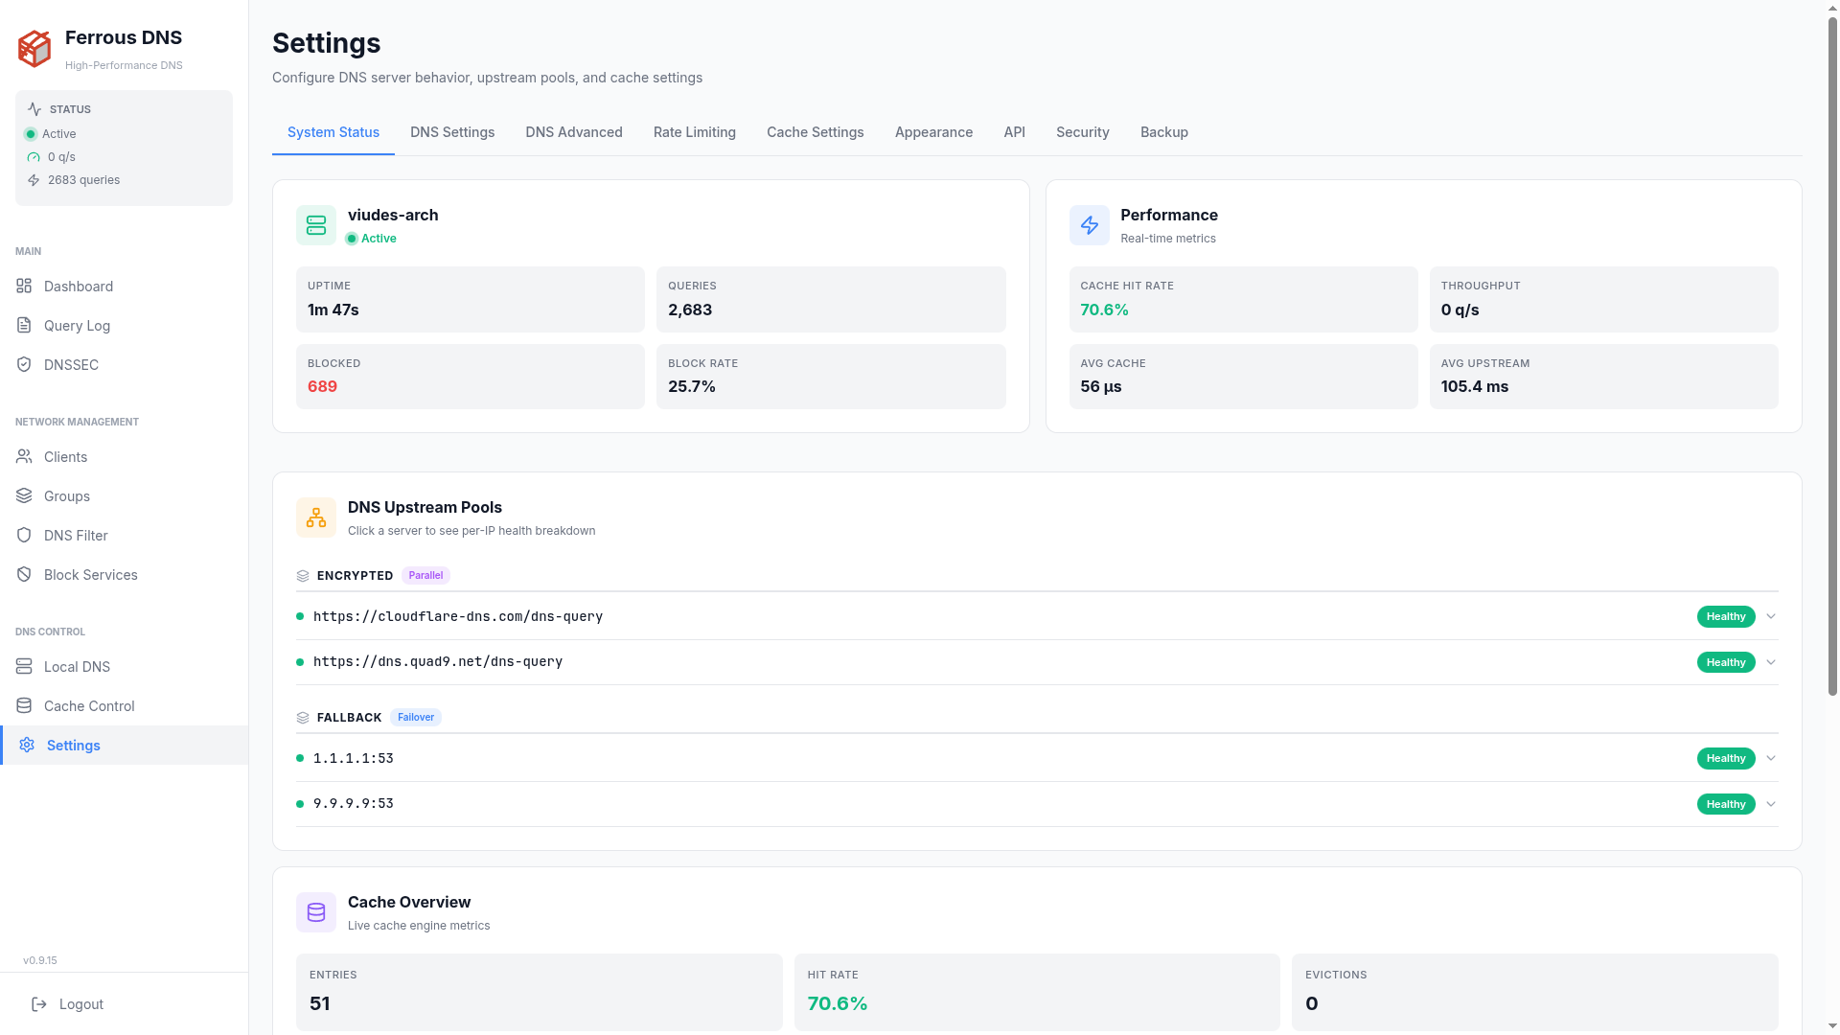Screen dimensions: 1840x1035
Task: Open the System Status tab
Action: (x=333, y=132)
